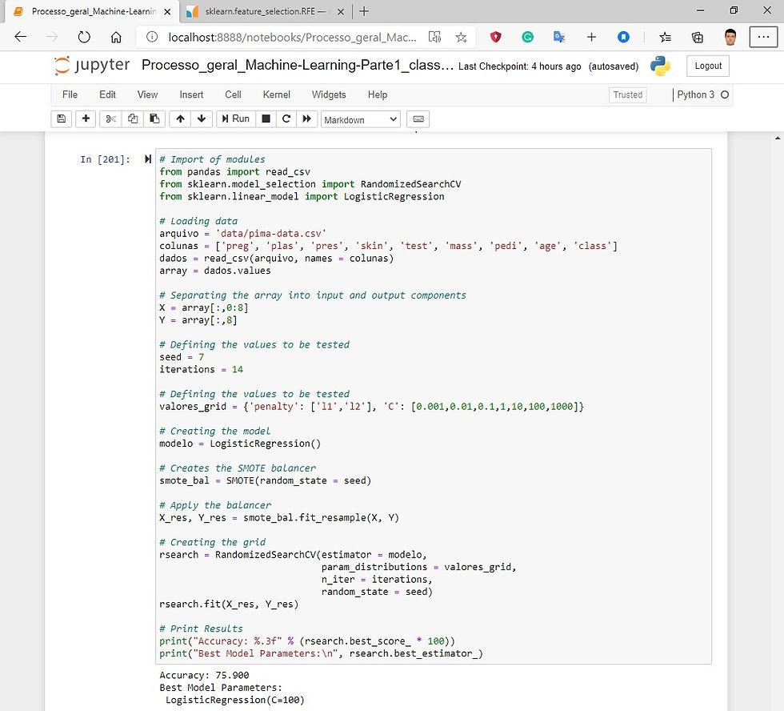
Task: Open the Insert menu
Action: 191,94
